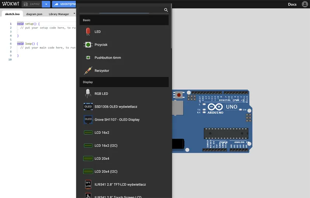Open the save options dropdown arrow
Screen dimensions: 310x198
click(x=46, y=4)
